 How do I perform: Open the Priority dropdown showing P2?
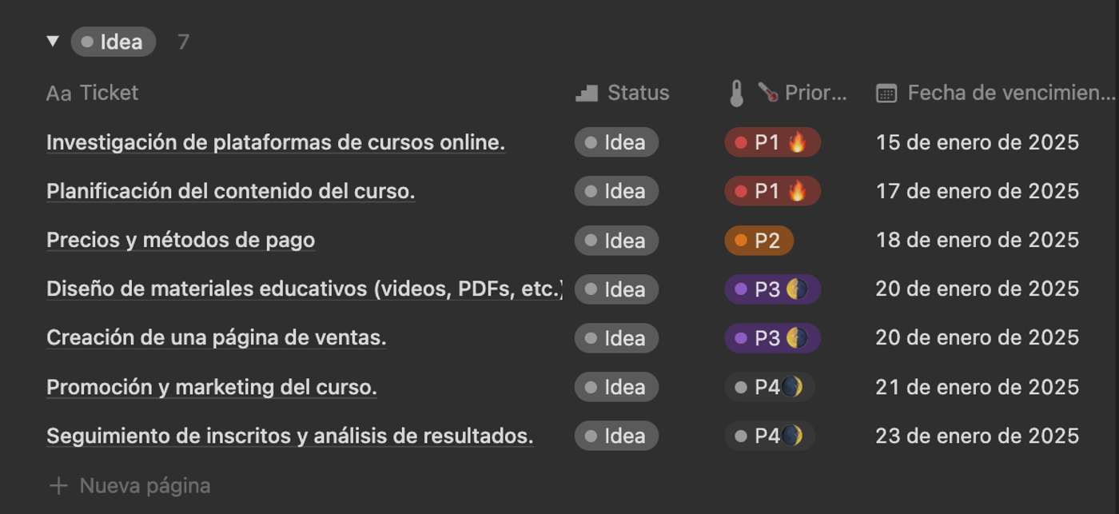(x=759, y=240)
